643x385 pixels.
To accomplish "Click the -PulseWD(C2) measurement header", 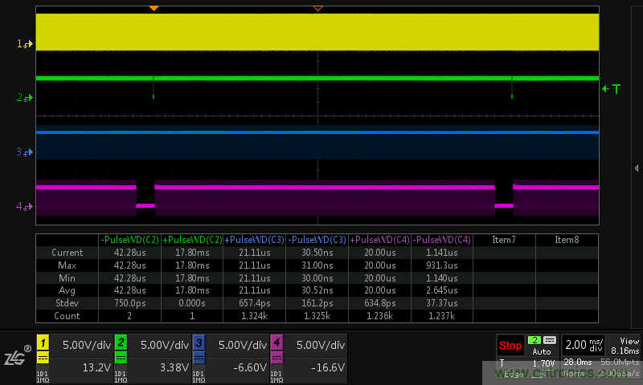I will coord(129,240).
